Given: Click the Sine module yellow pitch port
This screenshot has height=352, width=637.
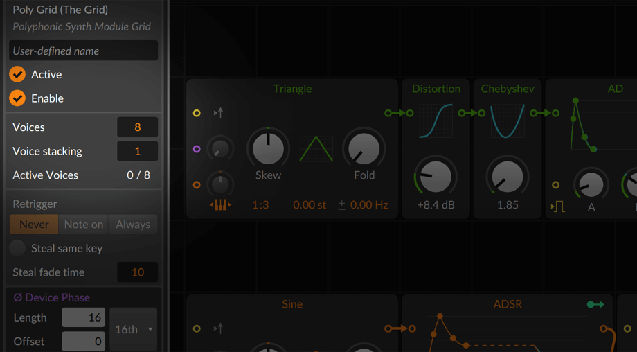Looking at the screenshot, I should pyautogui.click(x=197, y=328).
